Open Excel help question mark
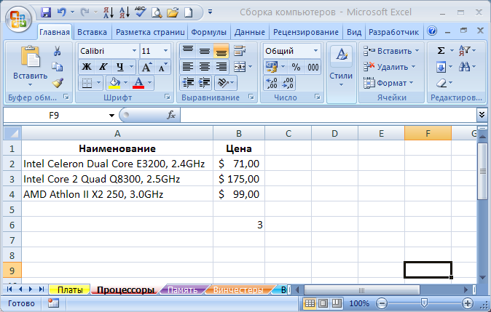491x312 pixels. point(432,31)
